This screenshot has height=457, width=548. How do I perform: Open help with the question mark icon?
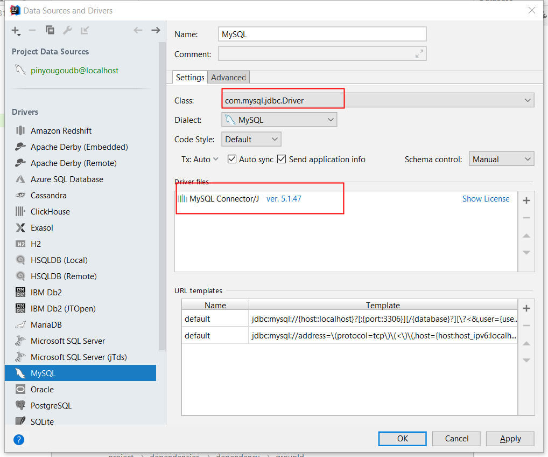19,440
